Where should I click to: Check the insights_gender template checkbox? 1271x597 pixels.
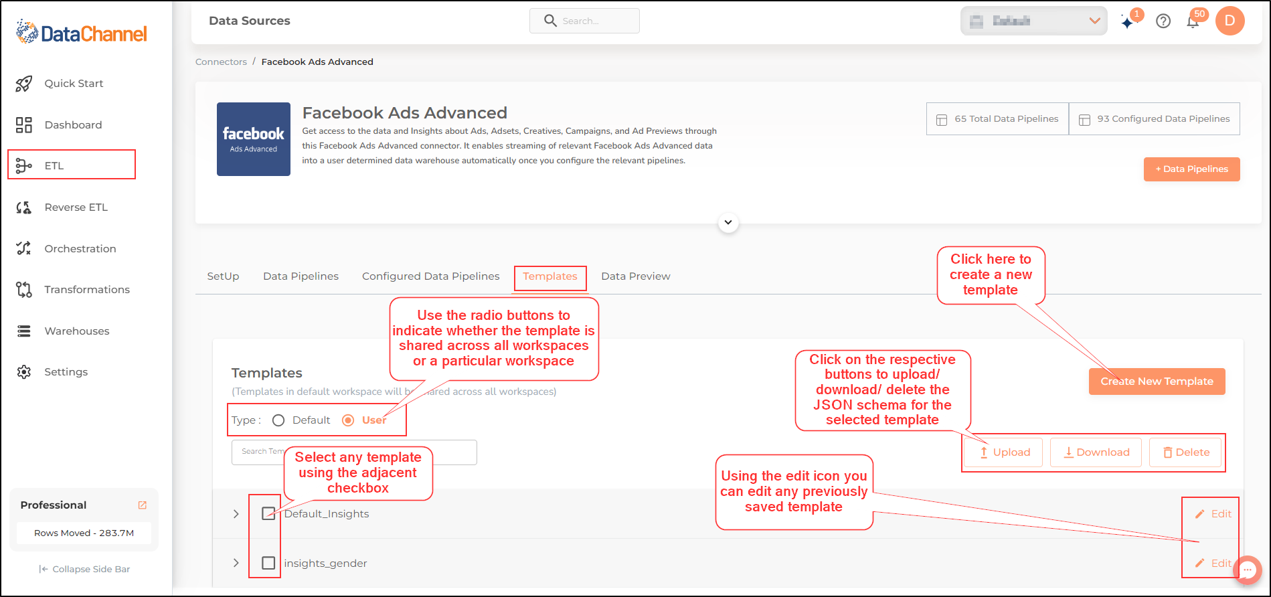point(268,563)
